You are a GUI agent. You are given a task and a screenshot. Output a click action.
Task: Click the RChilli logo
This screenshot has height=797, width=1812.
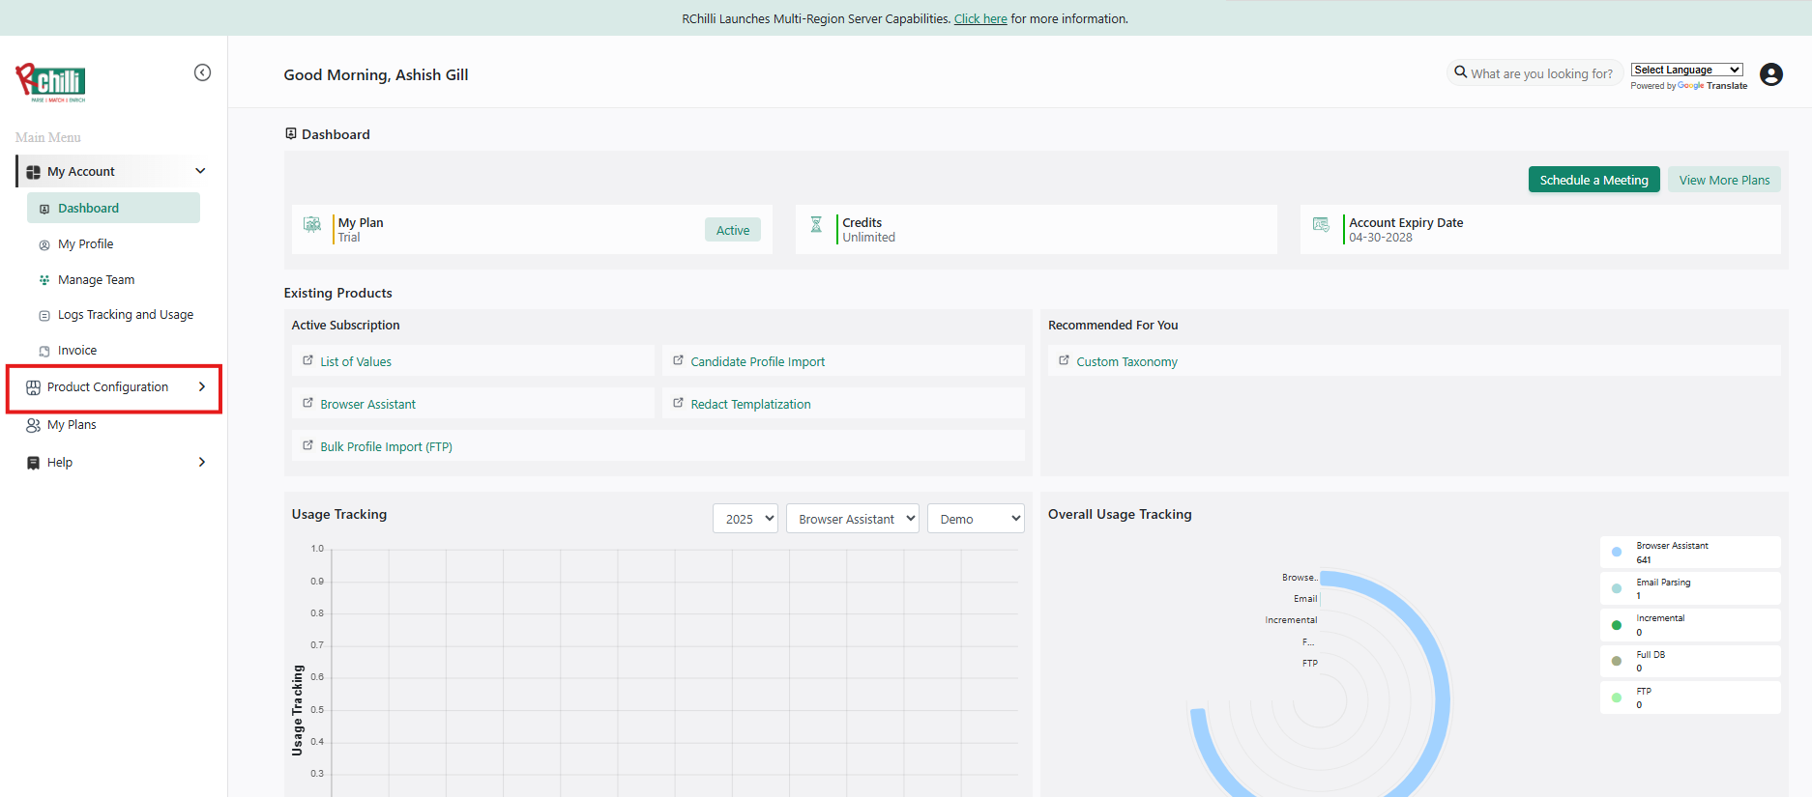(x=51, y=83)
